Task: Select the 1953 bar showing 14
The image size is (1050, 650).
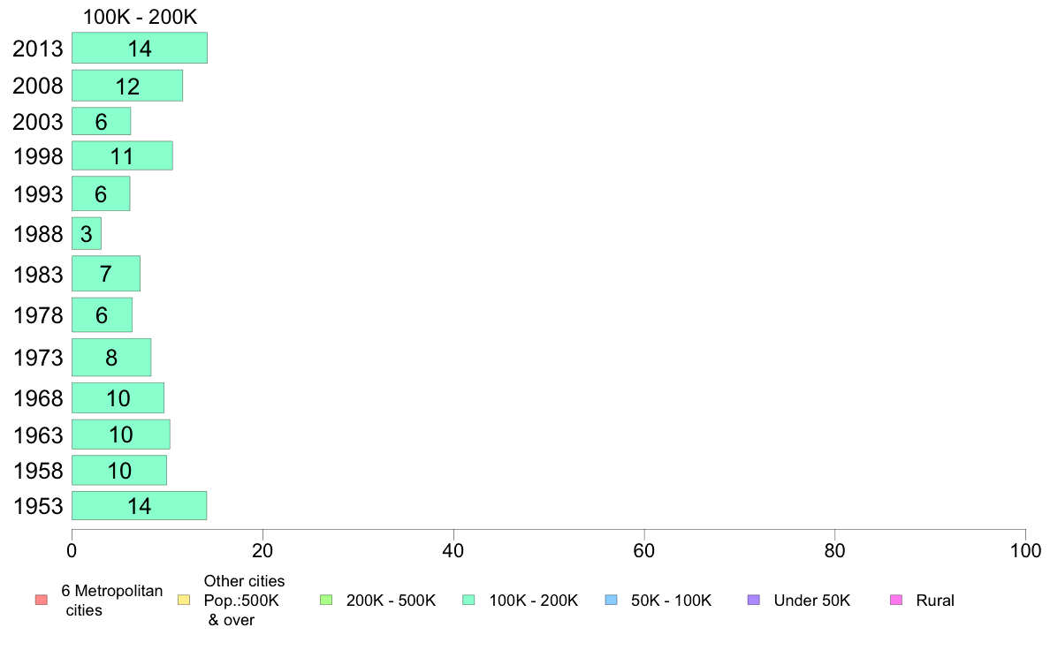Action: [x=140, y=505]
